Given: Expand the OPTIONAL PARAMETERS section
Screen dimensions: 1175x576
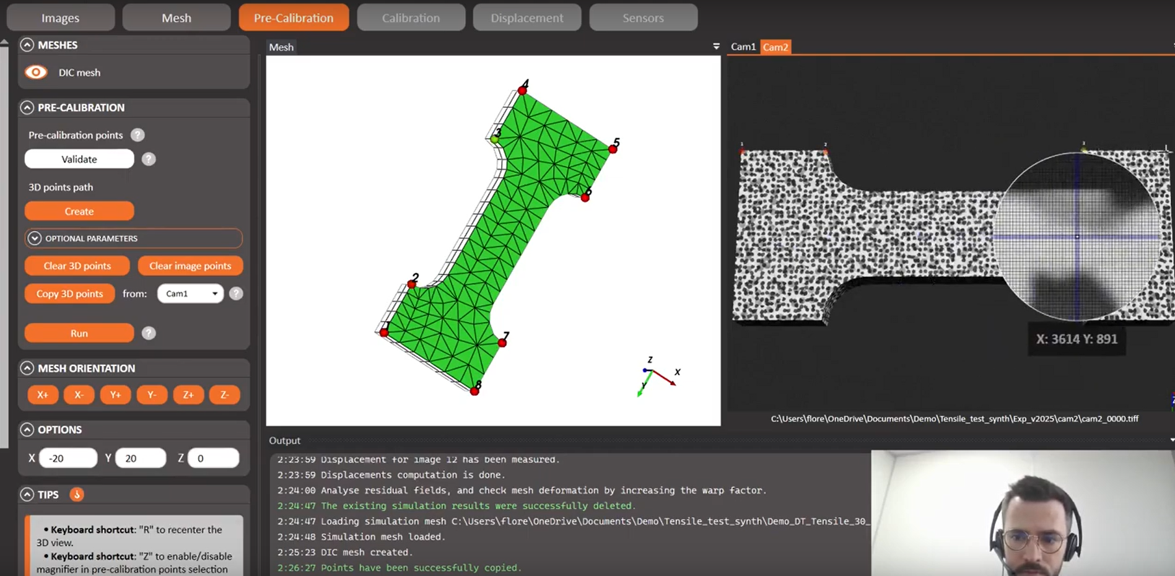Looking at the screenshot, I should (x=35, y=238).
